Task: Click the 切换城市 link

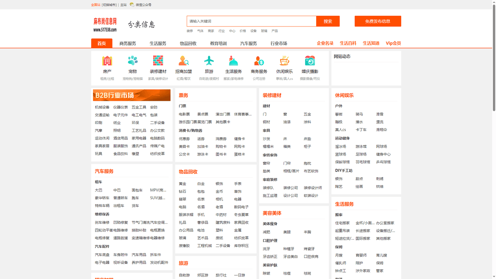Action: pyautogui.click(x=109, y=5)
